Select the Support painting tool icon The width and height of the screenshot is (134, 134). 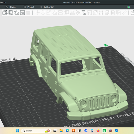[72, 13]
